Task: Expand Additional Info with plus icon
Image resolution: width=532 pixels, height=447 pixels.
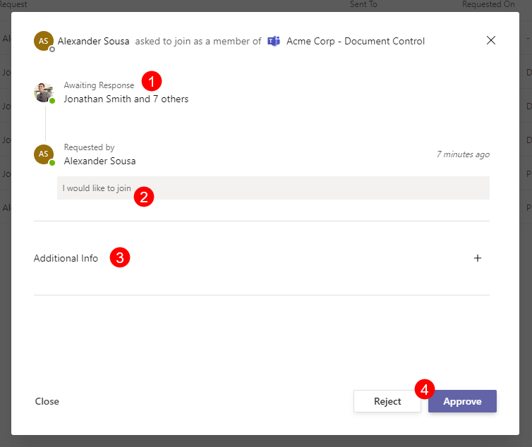Action: (478, 258)
